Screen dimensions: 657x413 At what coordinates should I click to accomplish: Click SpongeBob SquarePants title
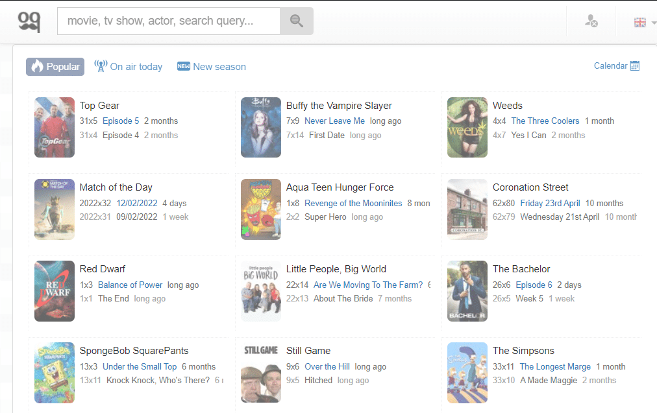click(x=134, y=351)
